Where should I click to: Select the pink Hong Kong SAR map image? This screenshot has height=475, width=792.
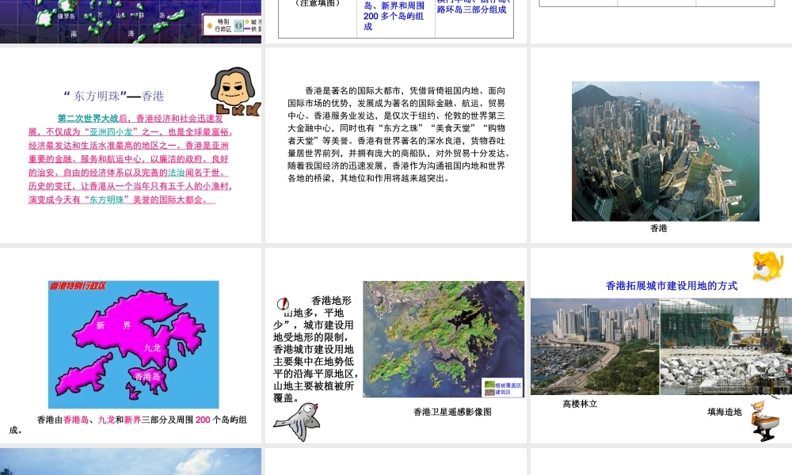tap(133, 344)
